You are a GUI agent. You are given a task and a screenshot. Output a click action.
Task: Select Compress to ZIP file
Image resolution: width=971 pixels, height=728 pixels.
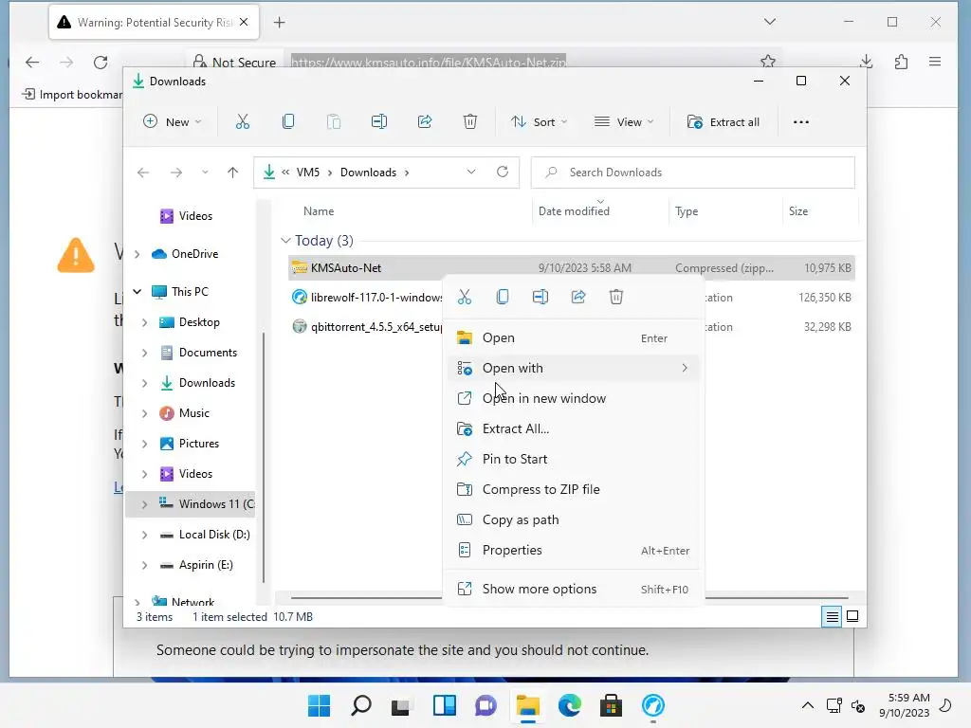574,489
